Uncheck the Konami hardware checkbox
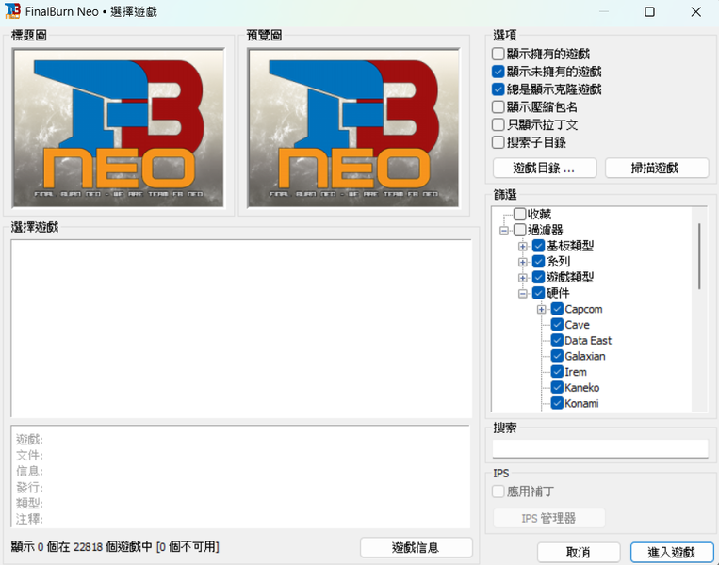This screenshot has height=565, width=719. pos(557,403)
